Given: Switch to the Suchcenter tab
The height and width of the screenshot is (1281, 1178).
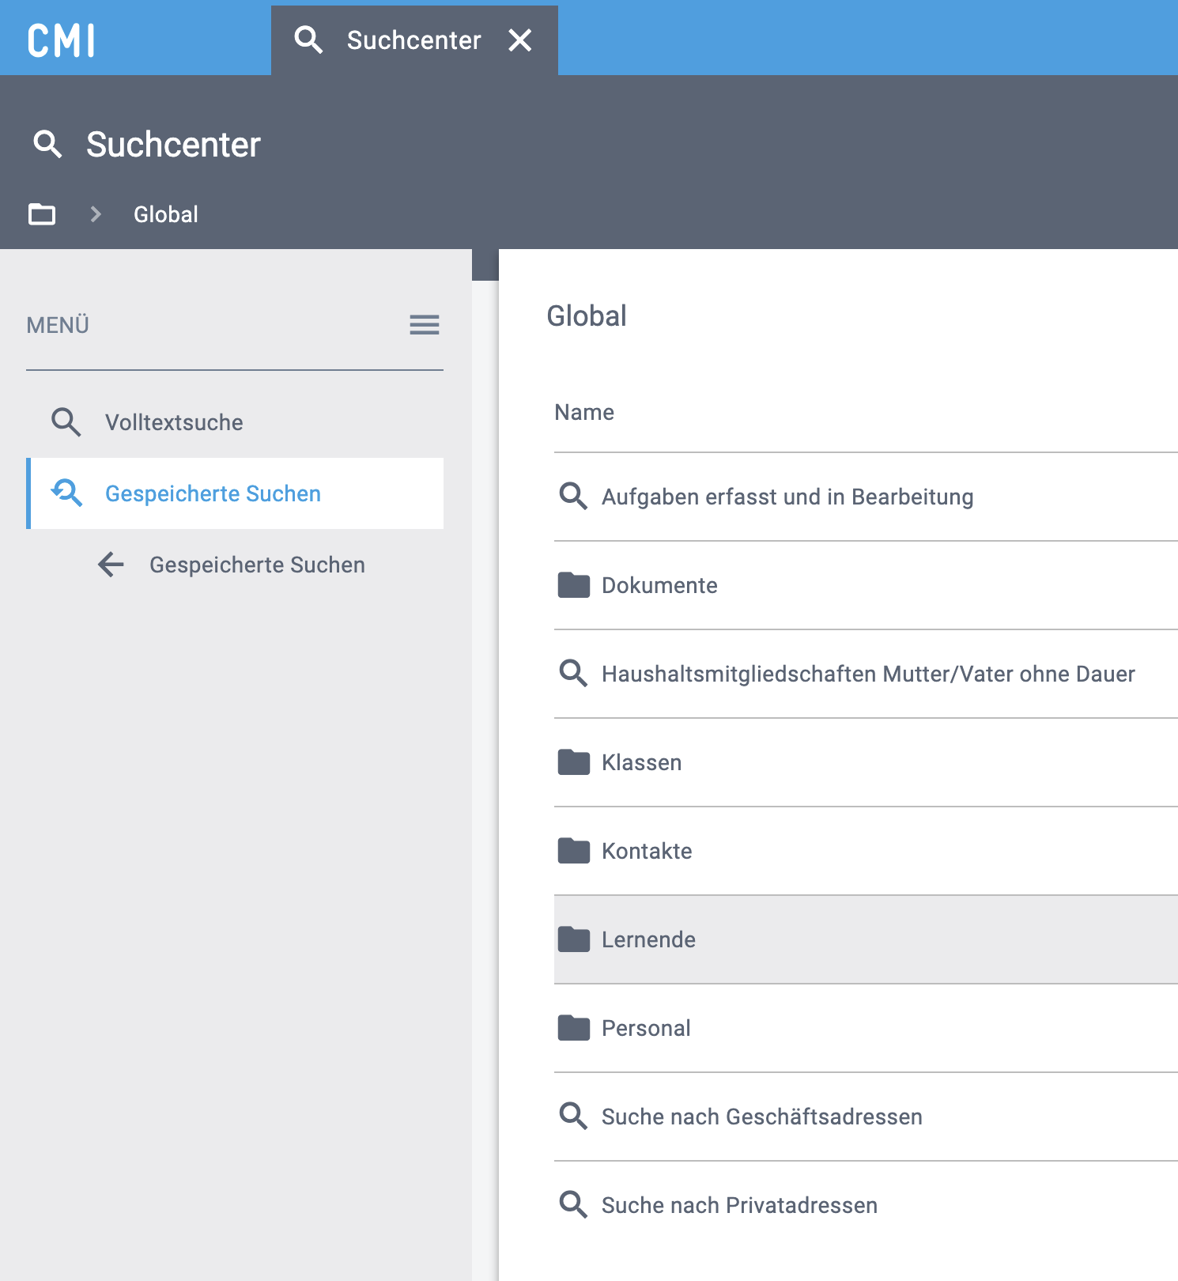Looking at the screenshot, I should point(413,40).
